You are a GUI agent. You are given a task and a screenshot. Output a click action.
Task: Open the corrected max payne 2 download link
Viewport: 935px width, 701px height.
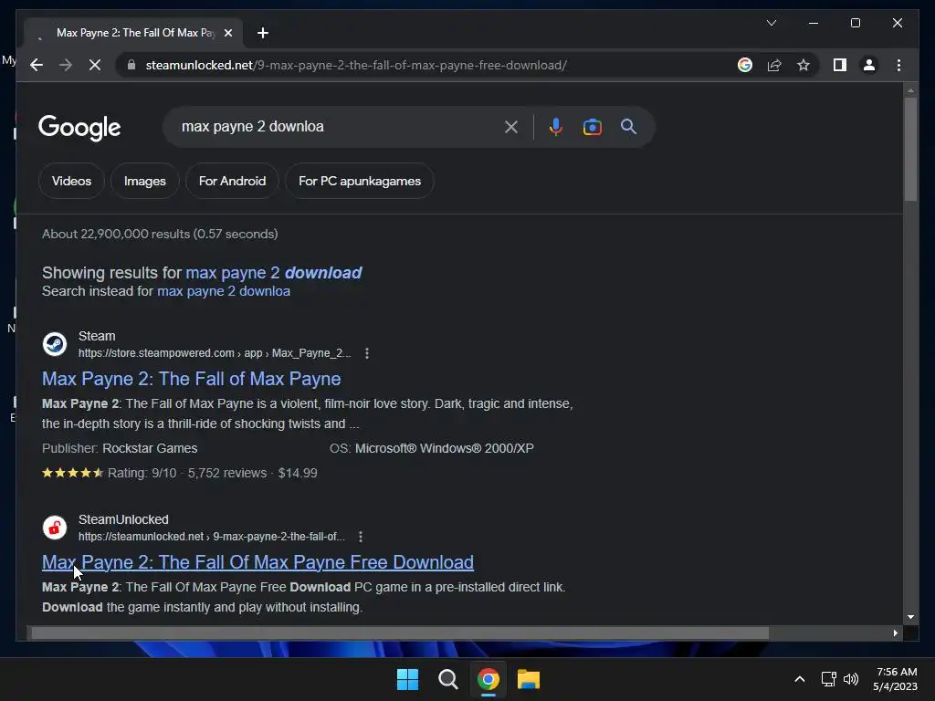274,272
